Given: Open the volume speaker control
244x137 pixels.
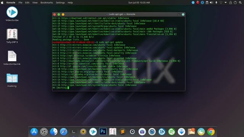Looking at the screenshot, I should [x=211, y=3].
